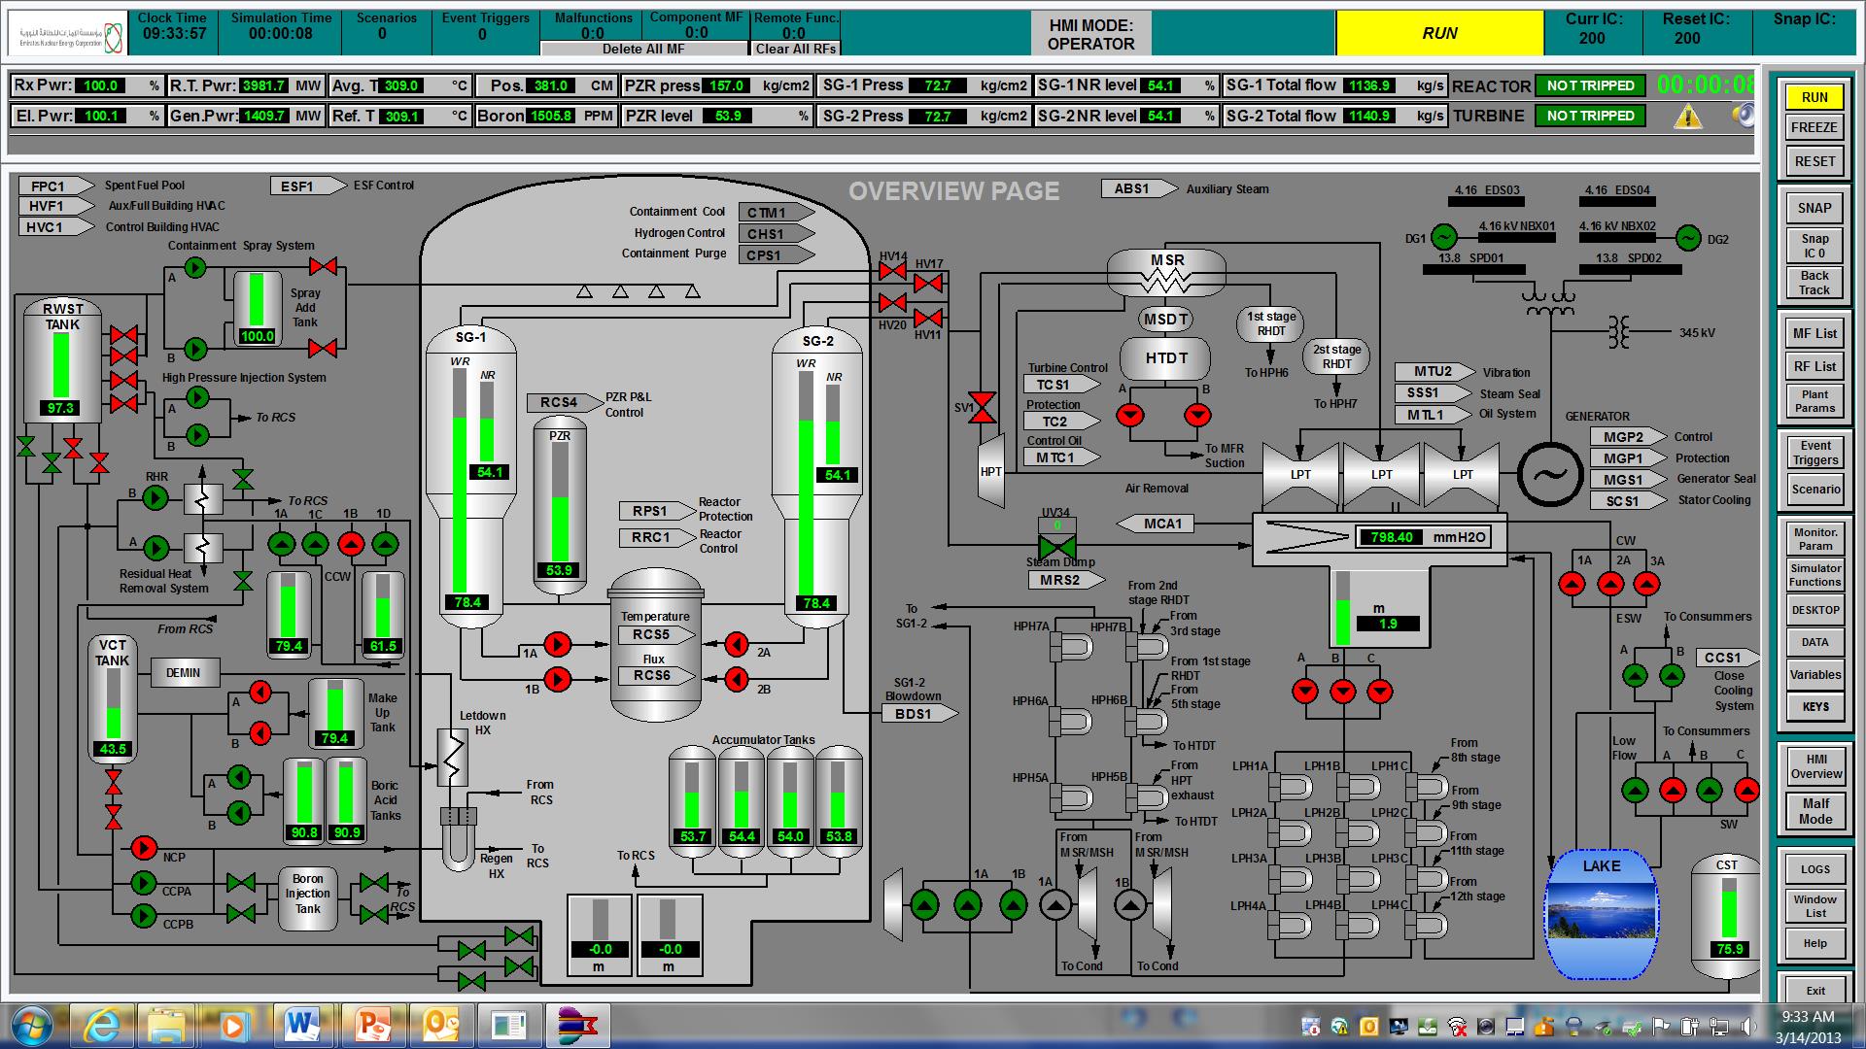Click the SV1 stop valve icon
The image size is (1866, 1049).
tap(984, 408)
